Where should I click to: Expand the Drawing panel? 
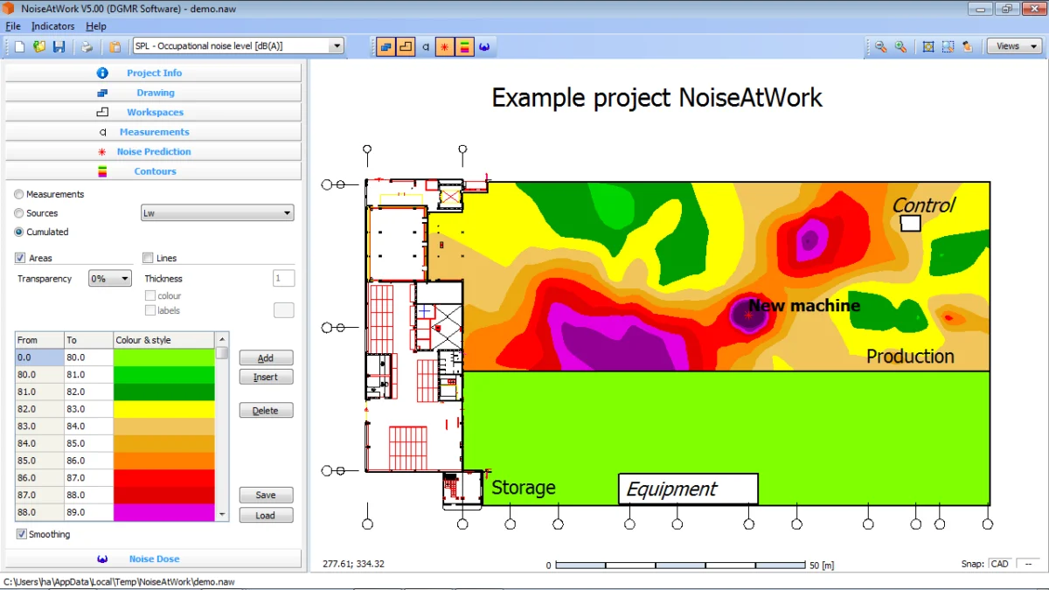pos(153,93)
